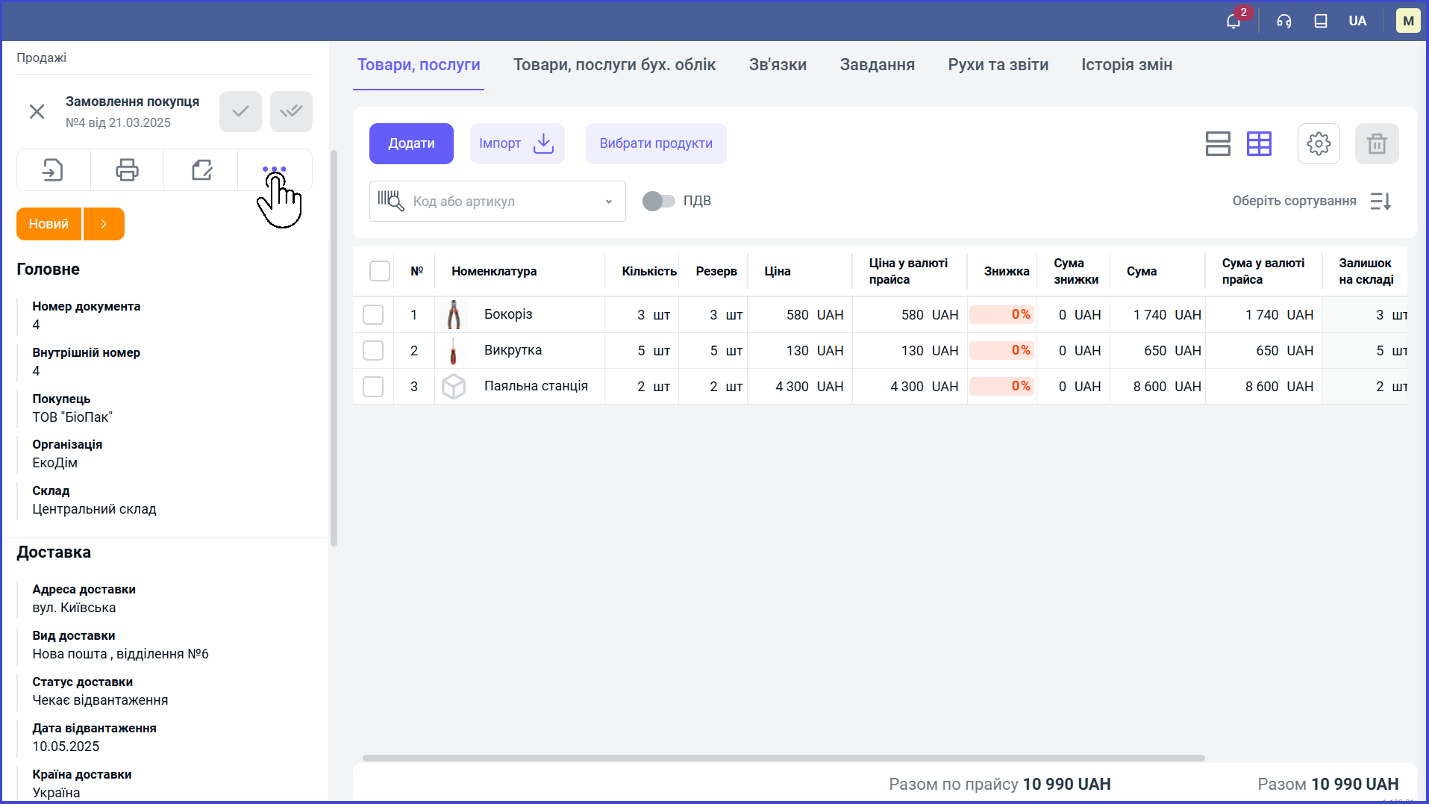Tick the checkbox for Бокоріз row
This screenshot has width=1429, height=804.
373,315
